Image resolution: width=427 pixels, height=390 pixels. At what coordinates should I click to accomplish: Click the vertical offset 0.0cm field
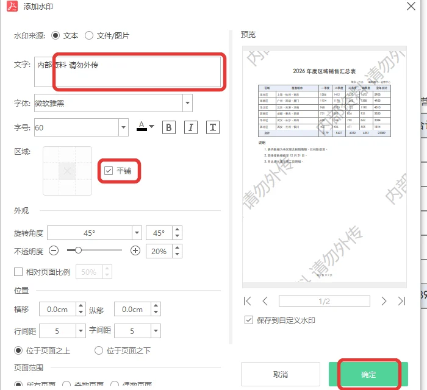[x=132, y=309]
